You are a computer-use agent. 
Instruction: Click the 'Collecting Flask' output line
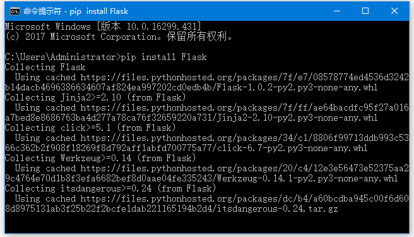point(45,67)
